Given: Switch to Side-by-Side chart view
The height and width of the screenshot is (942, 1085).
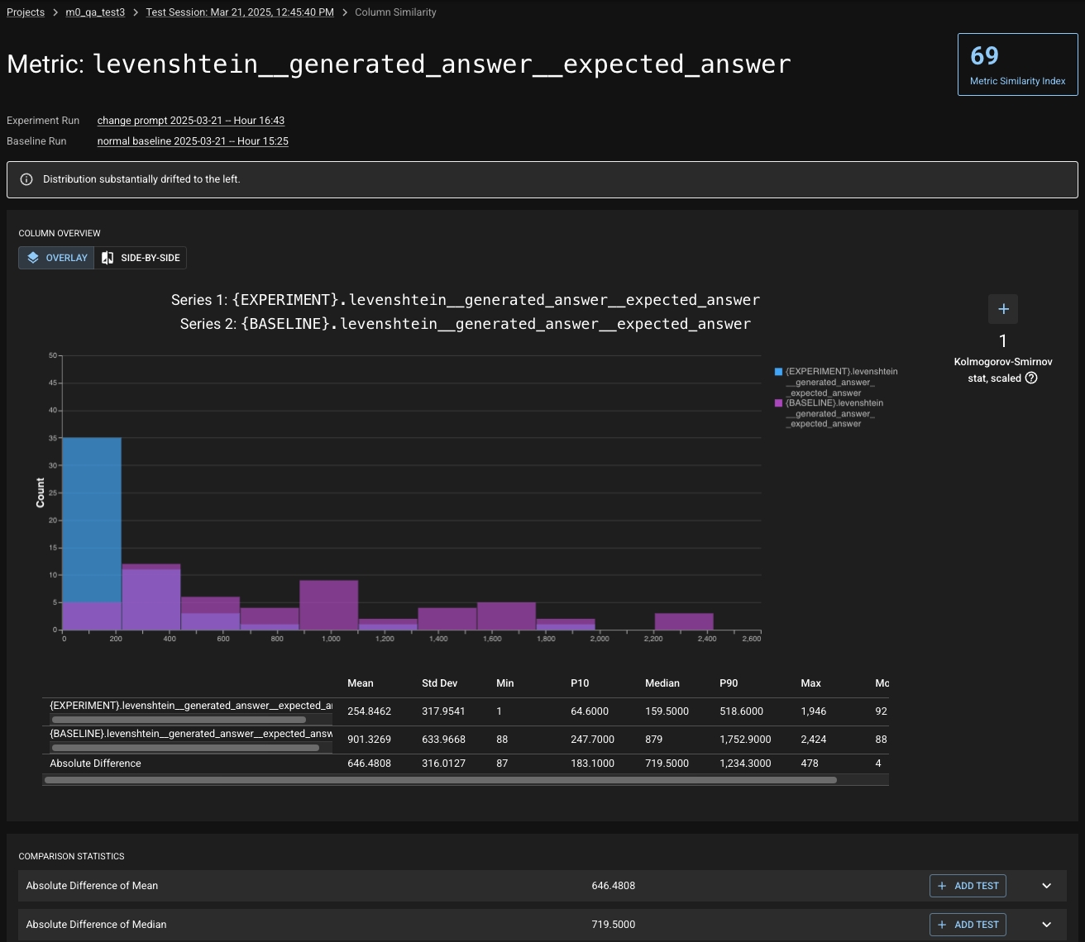Looking at the screenshot, I should click(x=141, y=258).
